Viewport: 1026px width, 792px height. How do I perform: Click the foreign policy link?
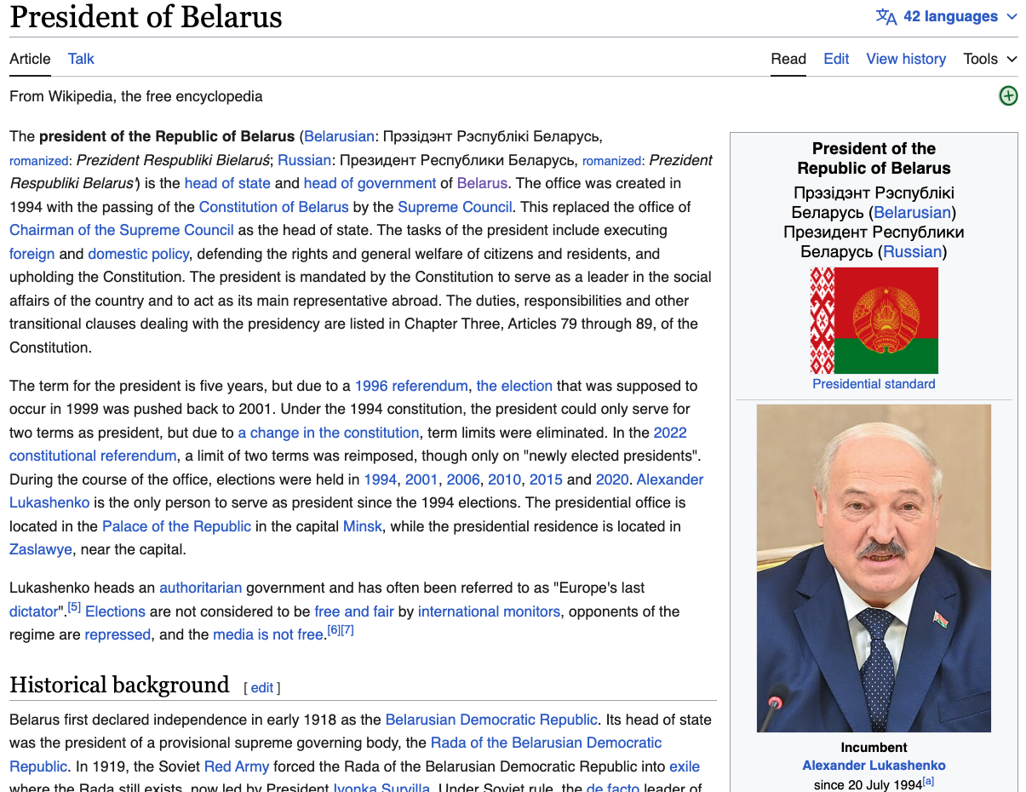click(32, 254)
